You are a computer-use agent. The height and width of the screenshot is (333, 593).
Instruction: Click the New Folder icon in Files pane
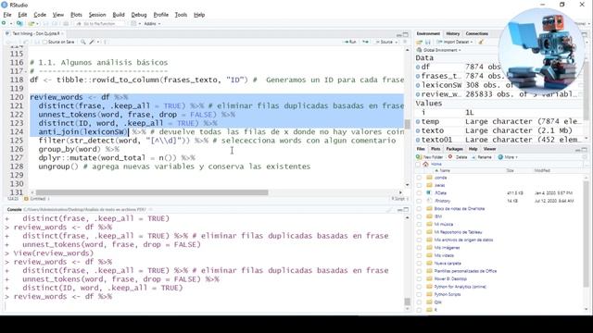click(419, 157)
